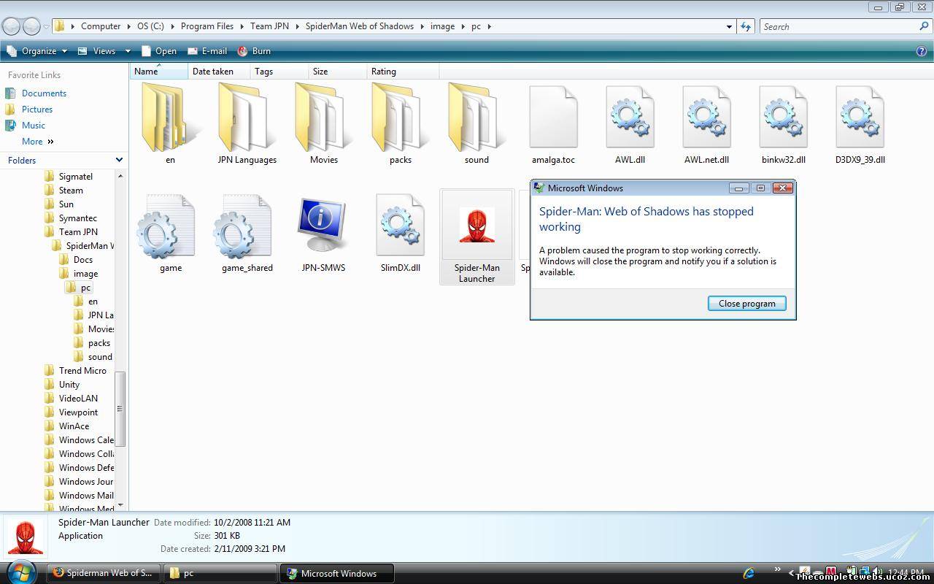Screen dimensions: 934x584
Task: Select the JPN-SMWS info file
Action: coord(322,225)
